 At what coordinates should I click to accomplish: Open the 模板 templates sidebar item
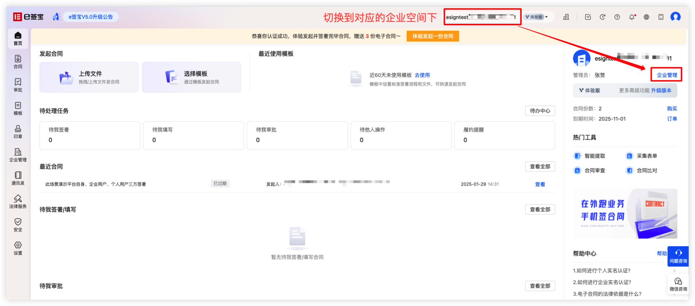pyautogui.click(x=18, y=109)
